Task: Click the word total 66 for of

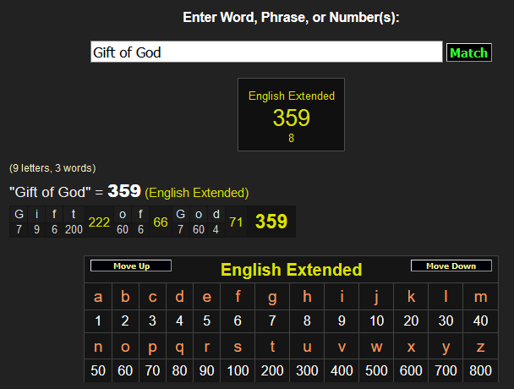Action: (x=161, y=222)
